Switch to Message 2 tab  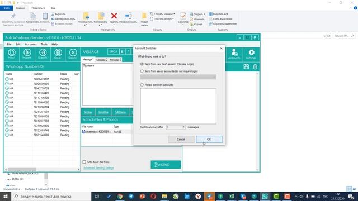102,60
